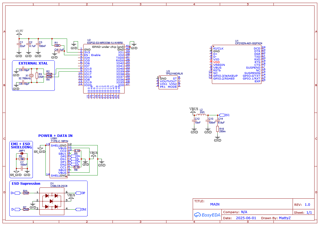Select crystal X1 32.768kHz

coord(31,76)
